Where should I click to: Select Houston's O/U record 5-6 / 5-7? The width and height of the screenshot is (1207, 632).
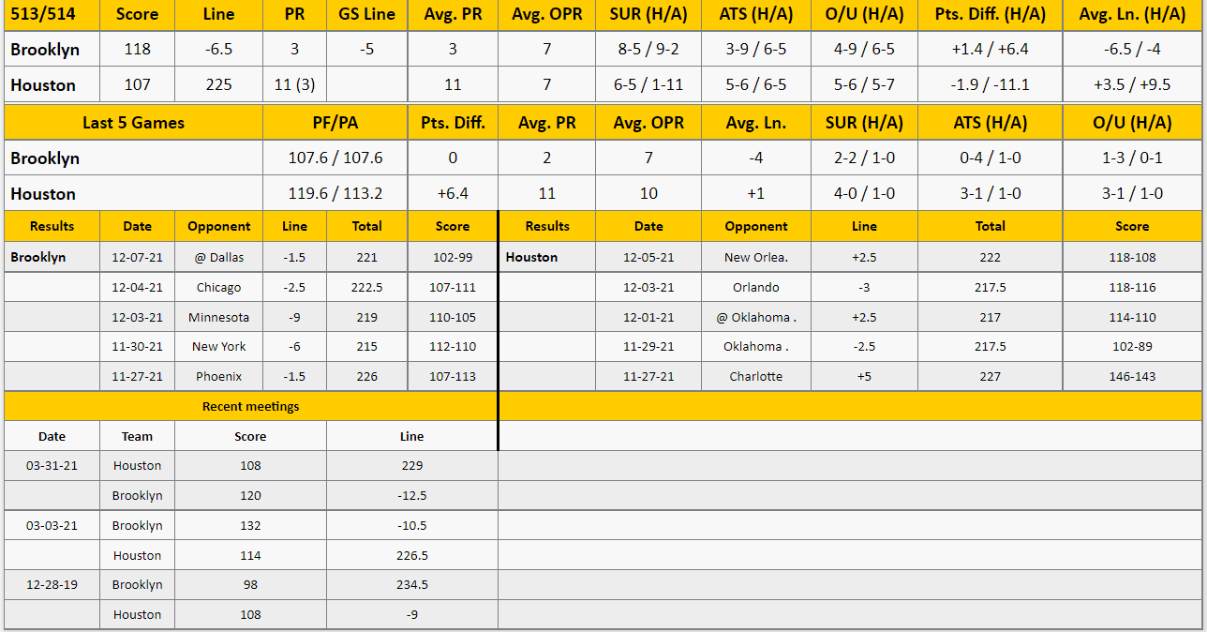tap(864, 84)
